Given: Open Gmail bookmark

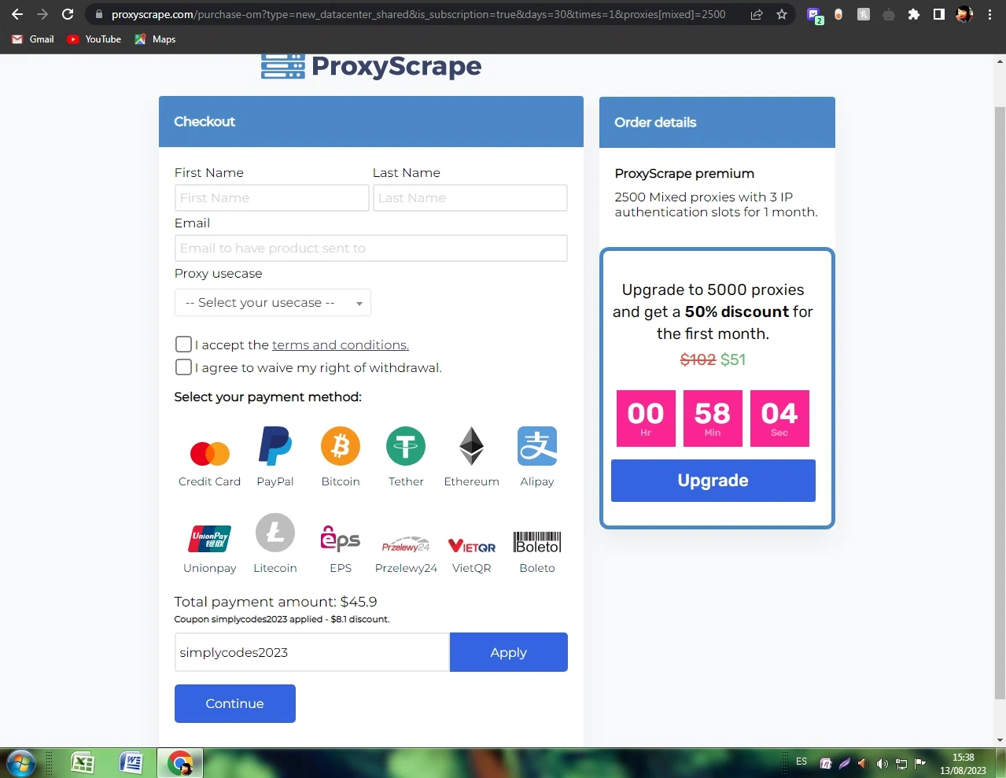Looking at the screenshot, I should (33, 39).
